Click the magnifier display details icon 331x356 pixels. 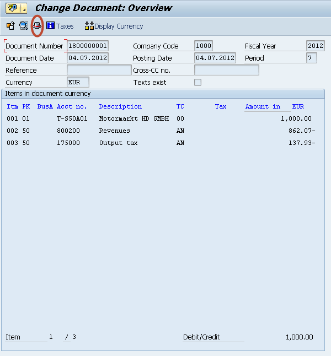[x=24, y=26]
